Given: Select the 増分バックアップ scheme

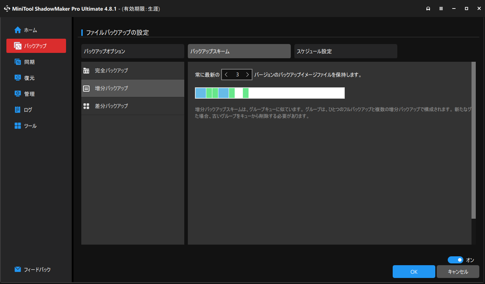Looking at the screenshot, I should point(133,88).
